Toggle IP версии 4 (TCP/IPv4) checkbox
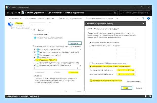Screen dimensions: 157x103 point(35,60)
